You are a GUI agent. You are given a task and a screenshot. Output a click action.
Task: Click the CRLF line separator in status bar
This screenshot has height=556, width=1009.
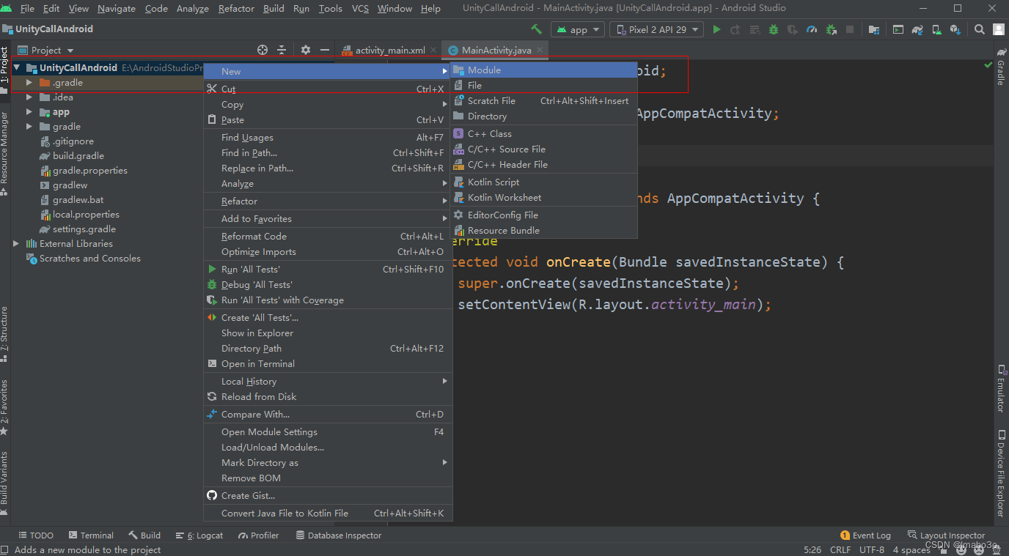[840, 549]
